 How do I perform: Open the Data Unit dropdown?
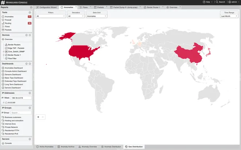pyautogui.click(x=96, y=16)
